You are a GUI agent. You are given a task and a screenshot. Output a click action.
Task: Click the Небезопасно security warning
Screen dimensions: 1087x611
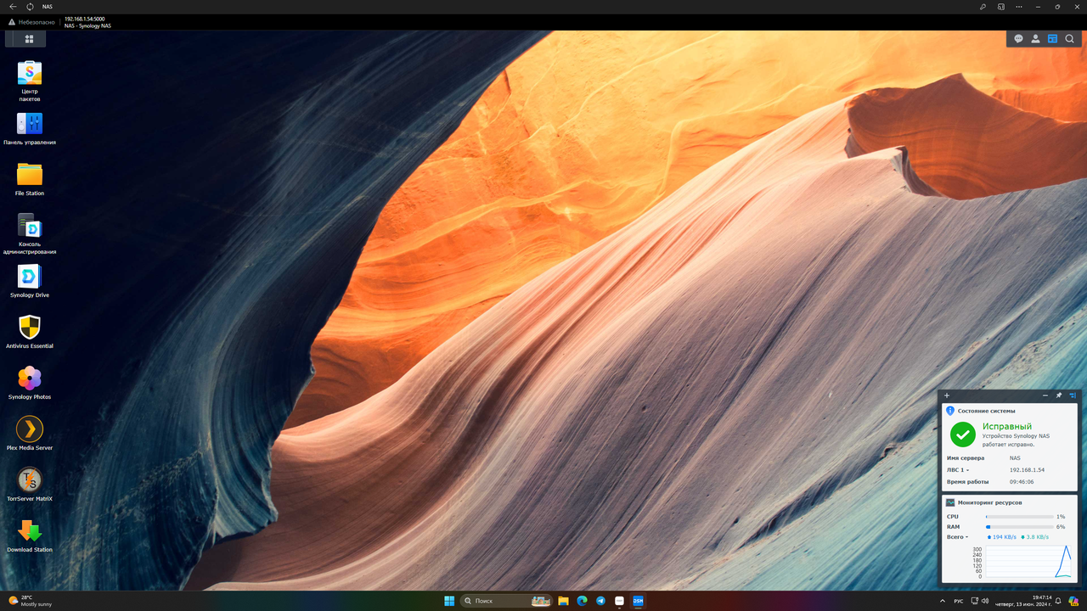point(31,22)
